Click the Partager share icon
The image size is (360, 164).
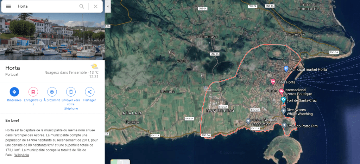tap(90, 92)
